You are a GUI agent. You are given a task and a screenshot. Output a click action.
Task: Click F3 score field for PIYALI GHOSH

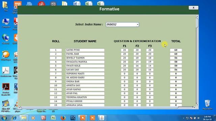[x=150, y=101]
